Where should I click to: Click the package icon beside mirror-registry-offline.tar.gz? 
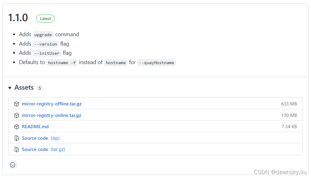[17, 104]
